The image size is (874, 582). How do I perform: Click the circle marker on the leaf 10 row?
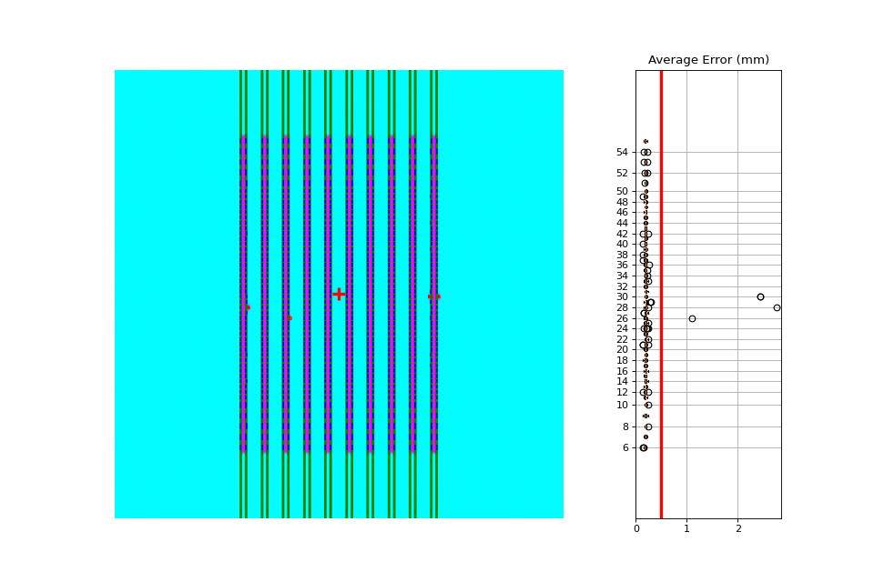coord(648,405)
